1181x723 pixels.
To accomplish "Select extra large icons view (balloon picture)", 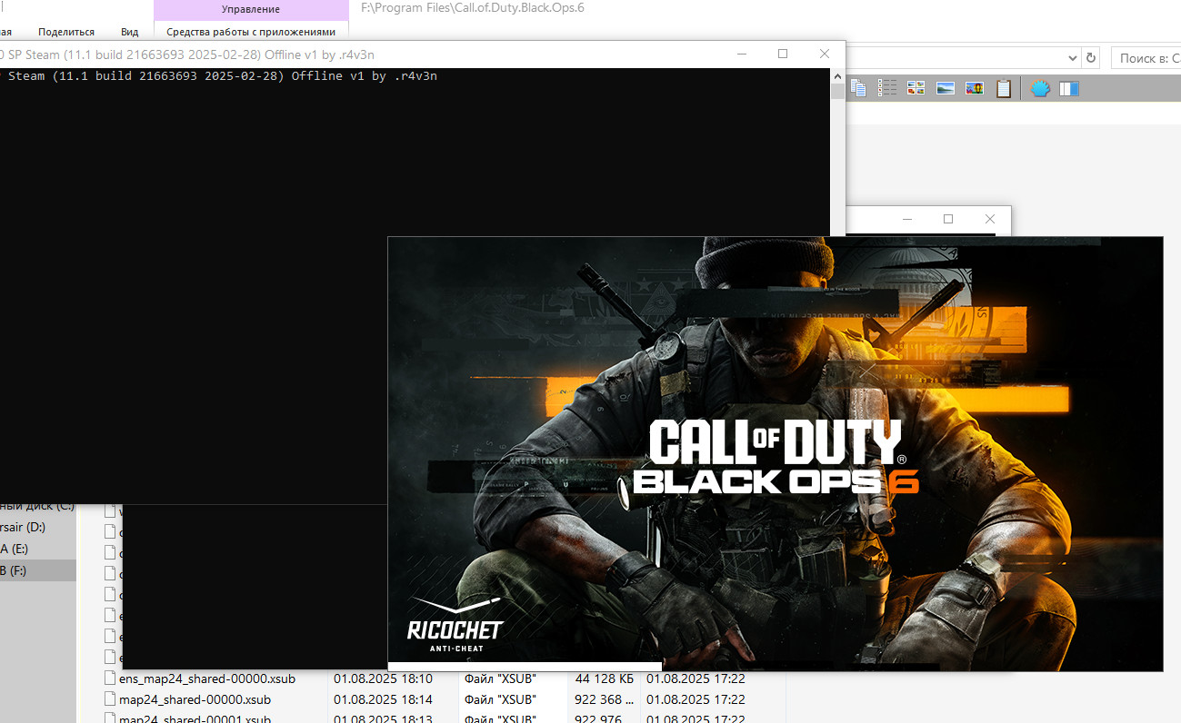I will coord(975,88).
